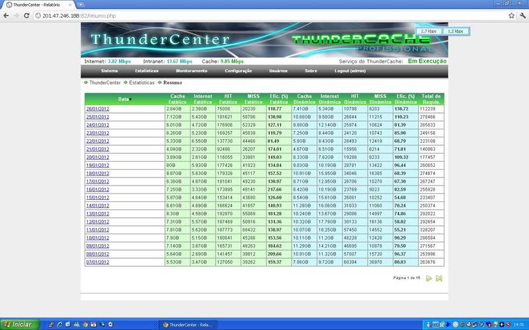This screenshot has width=529, height=330.
Task: Go back with the browser back arrow
Action: pyautogui.click(x=6, y=15)
